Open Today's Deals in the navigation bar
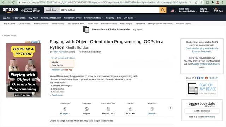Image resolution: width=226 pixels, height=127 pixels. pos(19,18)
